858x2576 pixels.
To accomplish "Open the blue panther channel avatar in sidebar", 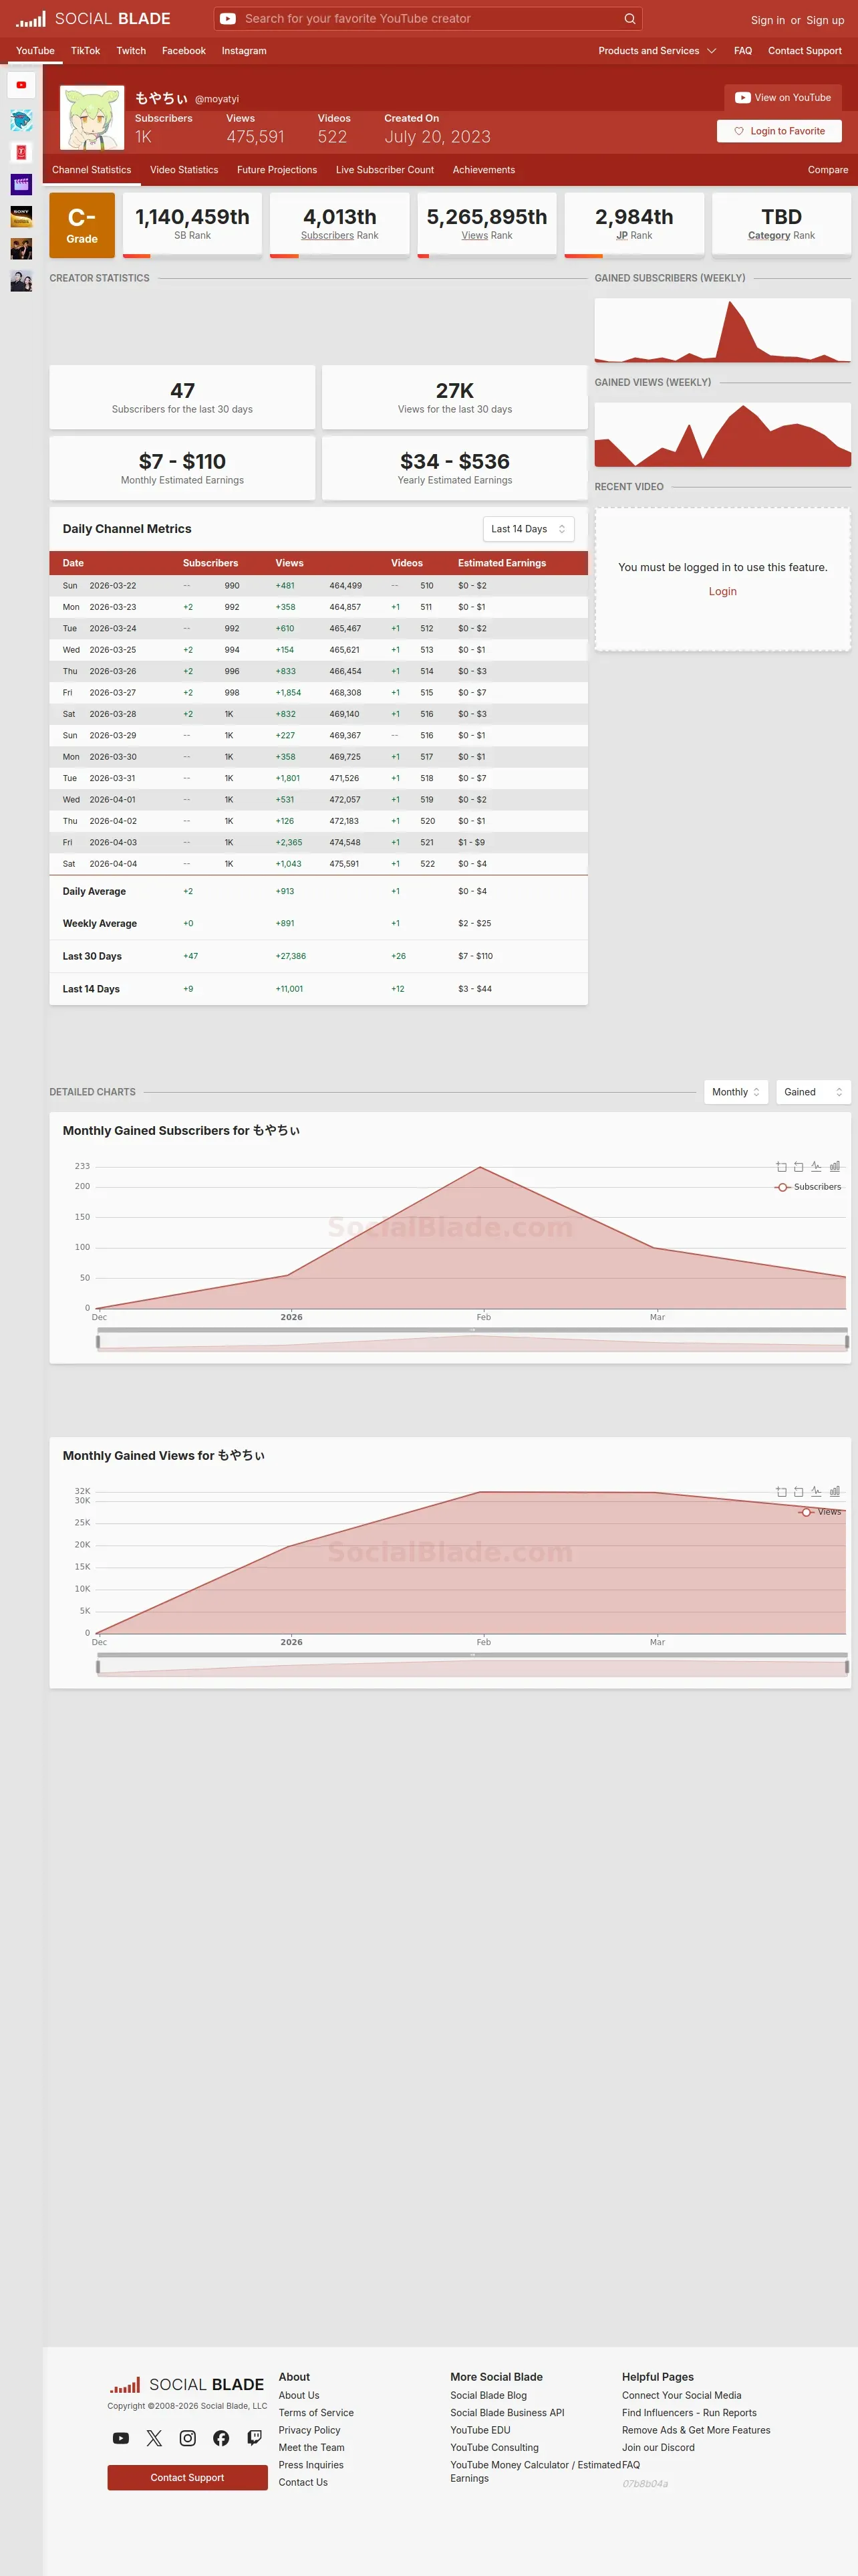I will pos(21,121).
